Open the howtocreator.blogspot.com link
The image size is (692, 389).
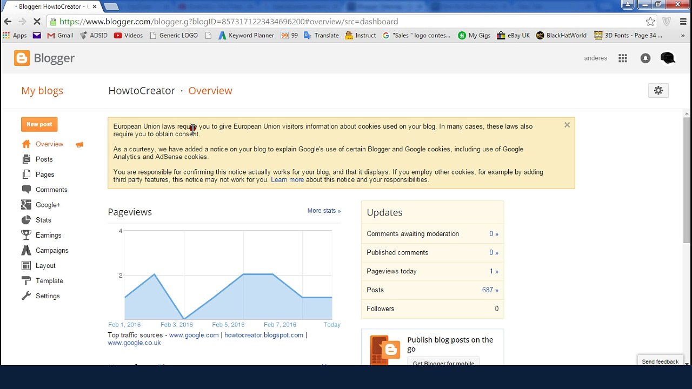tap(264, 335)
